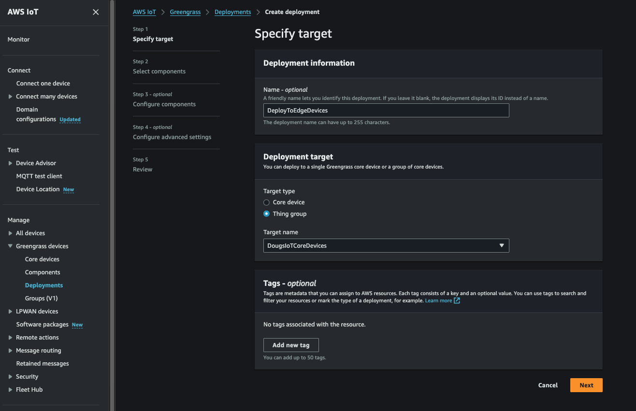Expand the Security section

point(11,377)
